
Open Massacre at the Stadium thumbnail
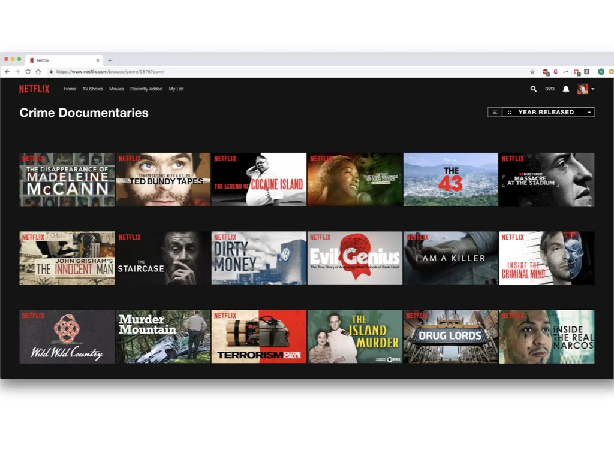[547, 180]
